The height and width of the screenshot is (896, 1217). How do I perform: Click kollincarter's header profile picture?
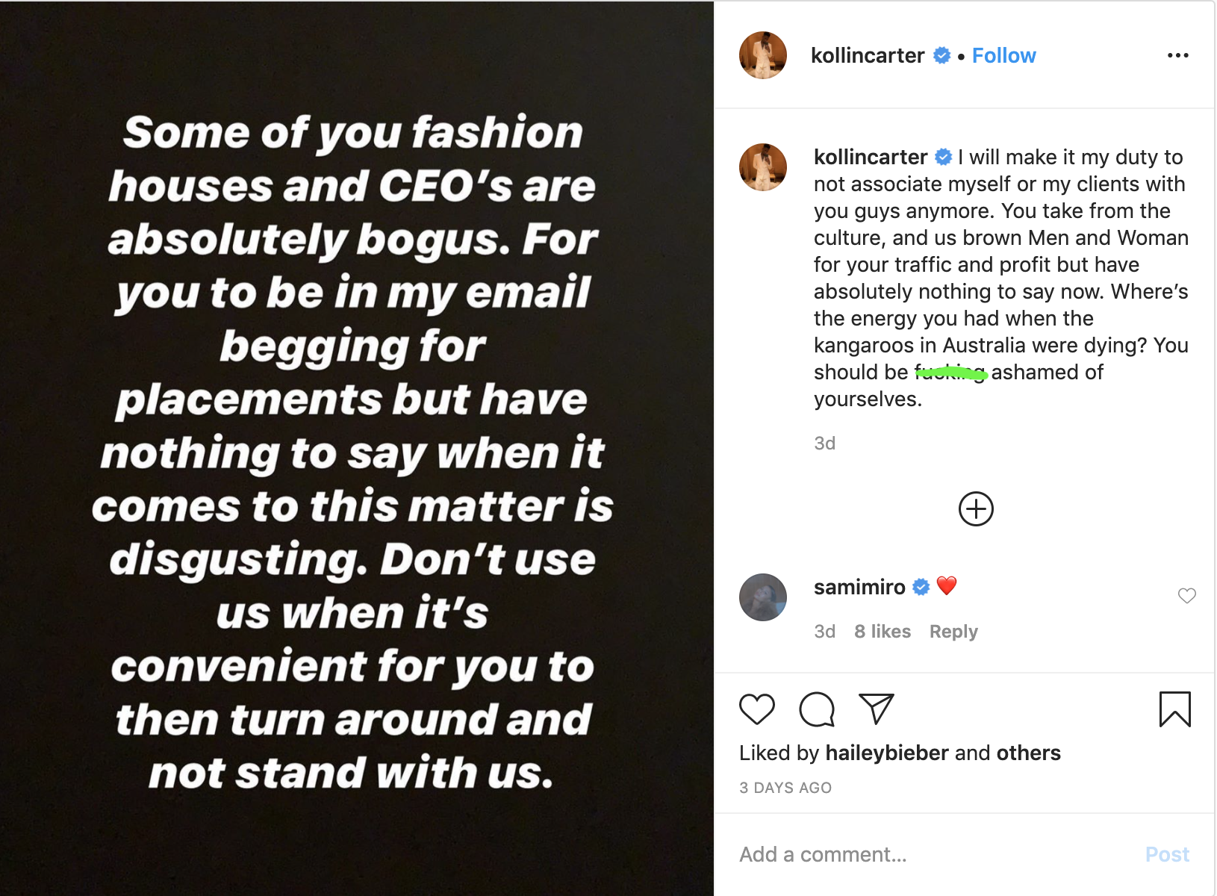[x=762, y=55]
